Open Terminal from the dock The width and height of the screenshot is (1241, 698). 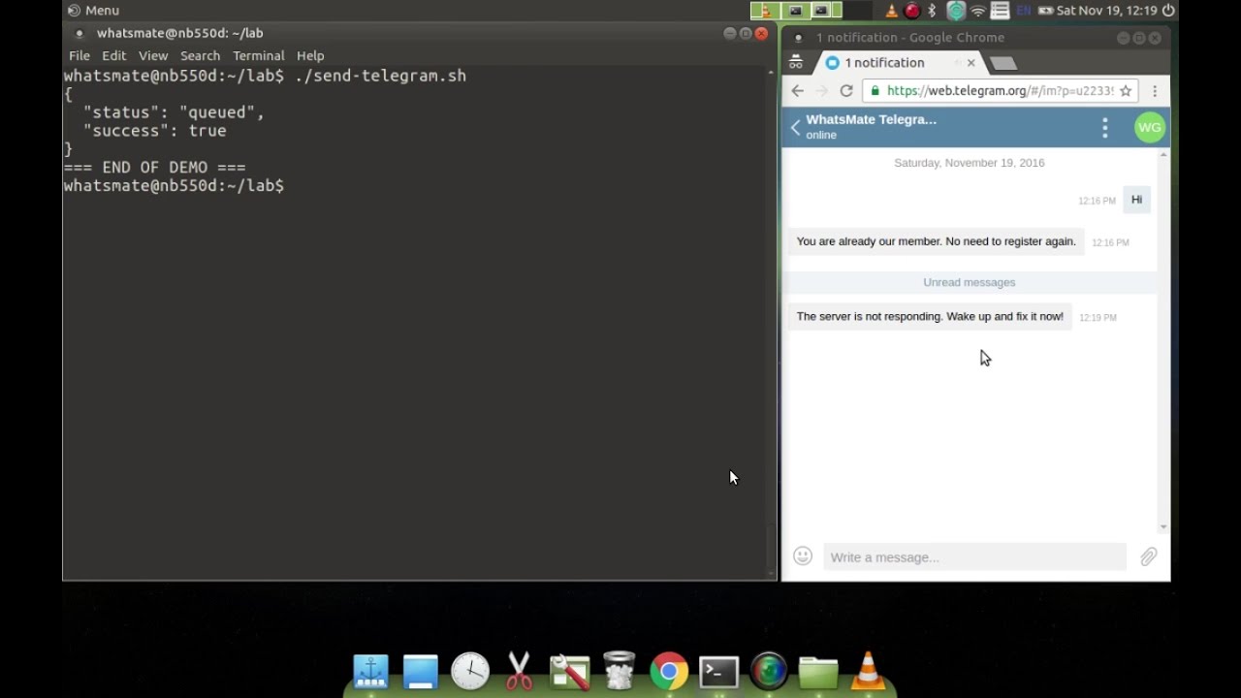tap(718, 672)
